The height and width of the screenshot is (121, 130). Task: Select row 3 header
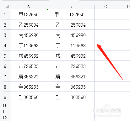coord(5,35)
